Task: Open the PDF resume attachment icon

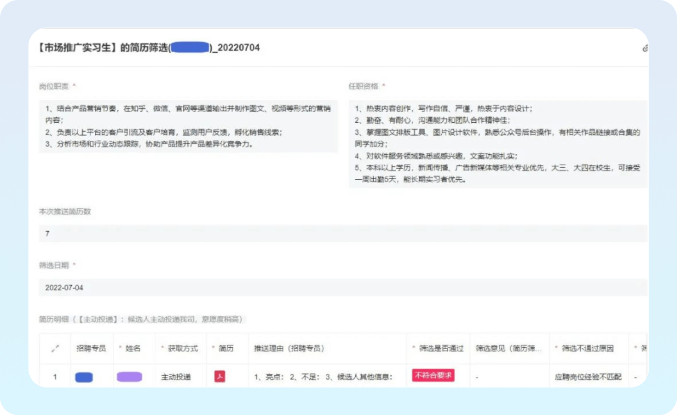Action: (220, 376)
